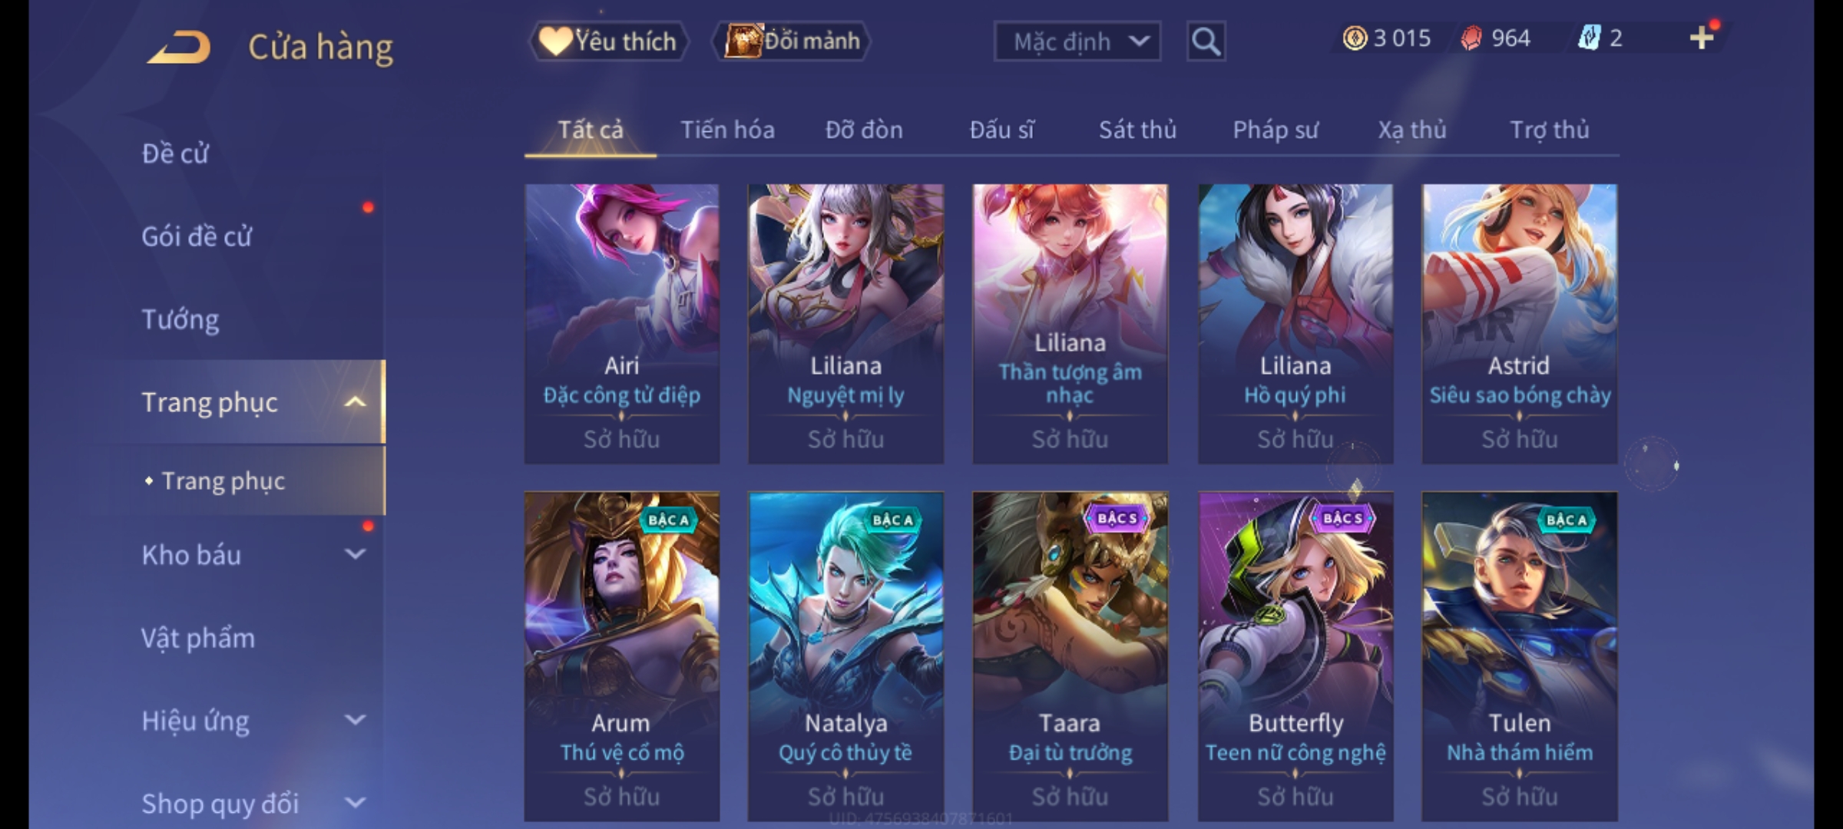This screenshot has width=1843, height=829.
Task: Tap the golden back arrow icon
Action: [x=179, y=47]
